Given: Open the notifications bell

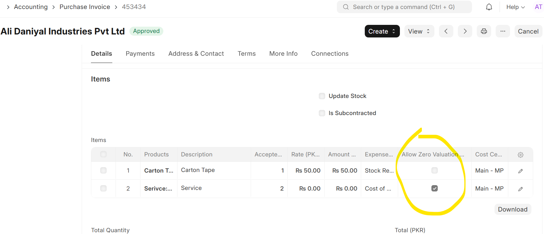Looking at the screenshot, I should point(489,7).
